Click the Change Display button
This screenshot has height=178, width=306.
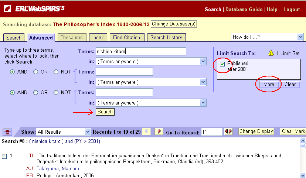point(256,131)
